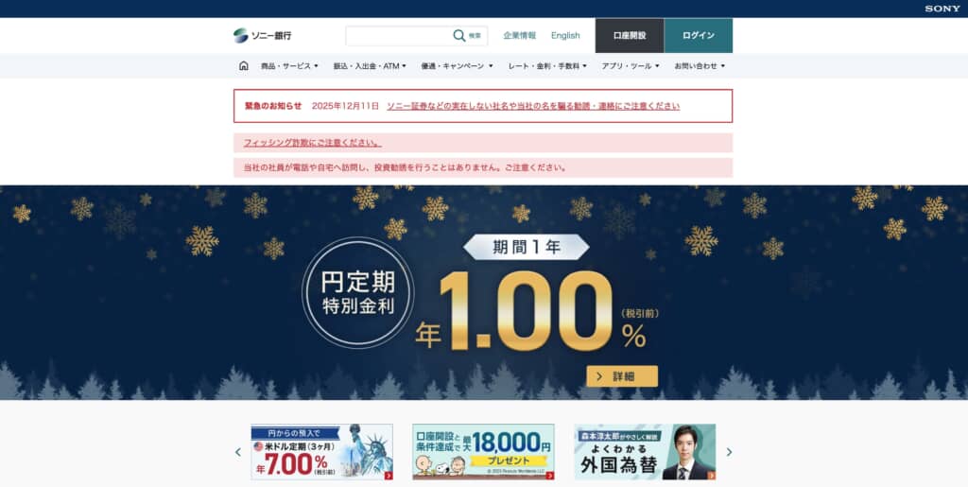Click the SONY logo in top bar

click(x=942, y=9)
